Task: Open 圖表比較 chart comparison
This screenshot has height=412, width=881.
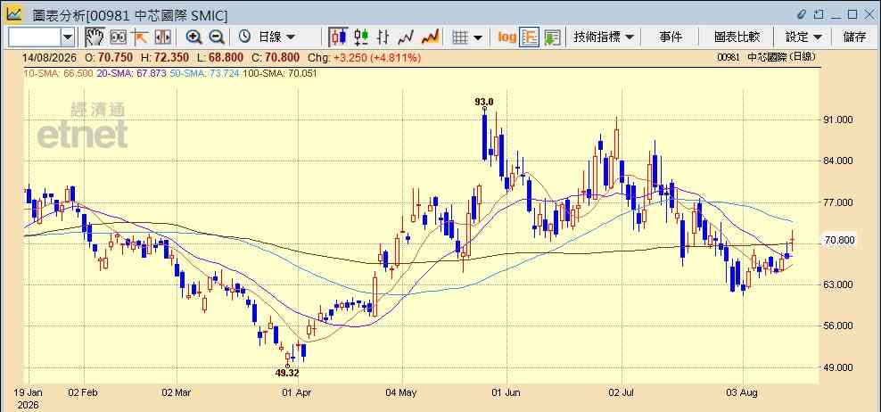Action: 737,37
